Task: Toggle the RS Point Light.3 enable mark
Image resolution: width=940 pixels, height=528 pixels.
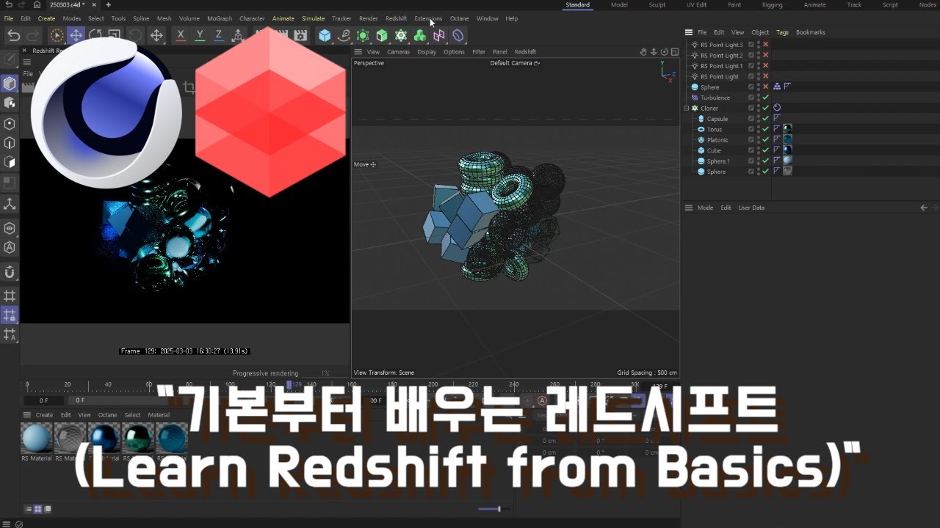Action: click(766, 45)
